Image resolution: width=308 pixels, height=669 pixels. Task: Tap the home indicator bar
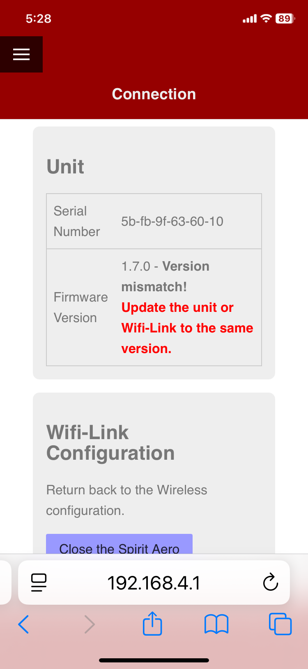[x=154, y=660]
